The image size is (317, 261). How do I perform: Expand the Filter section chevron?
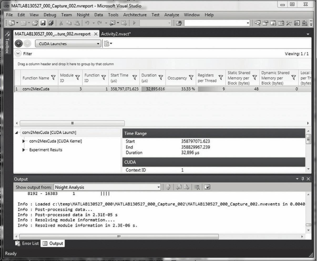click(18, 54)
